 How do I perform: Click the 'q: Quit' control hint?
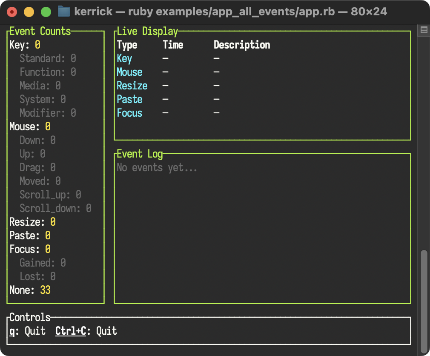point(27,331)
